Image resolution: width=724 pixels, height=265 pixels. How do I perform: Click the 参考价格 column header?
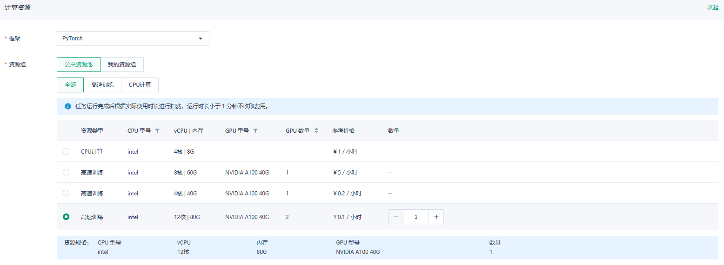pos(343,131)
